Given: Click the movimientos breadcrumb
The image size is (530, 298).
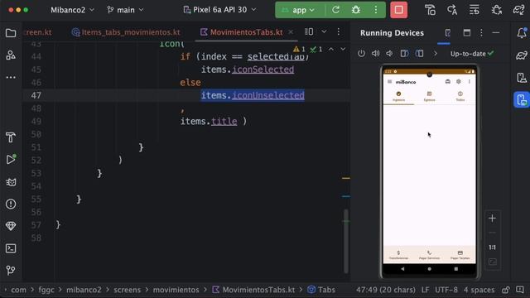Looking at the screenshot, I should coord(176,290).
